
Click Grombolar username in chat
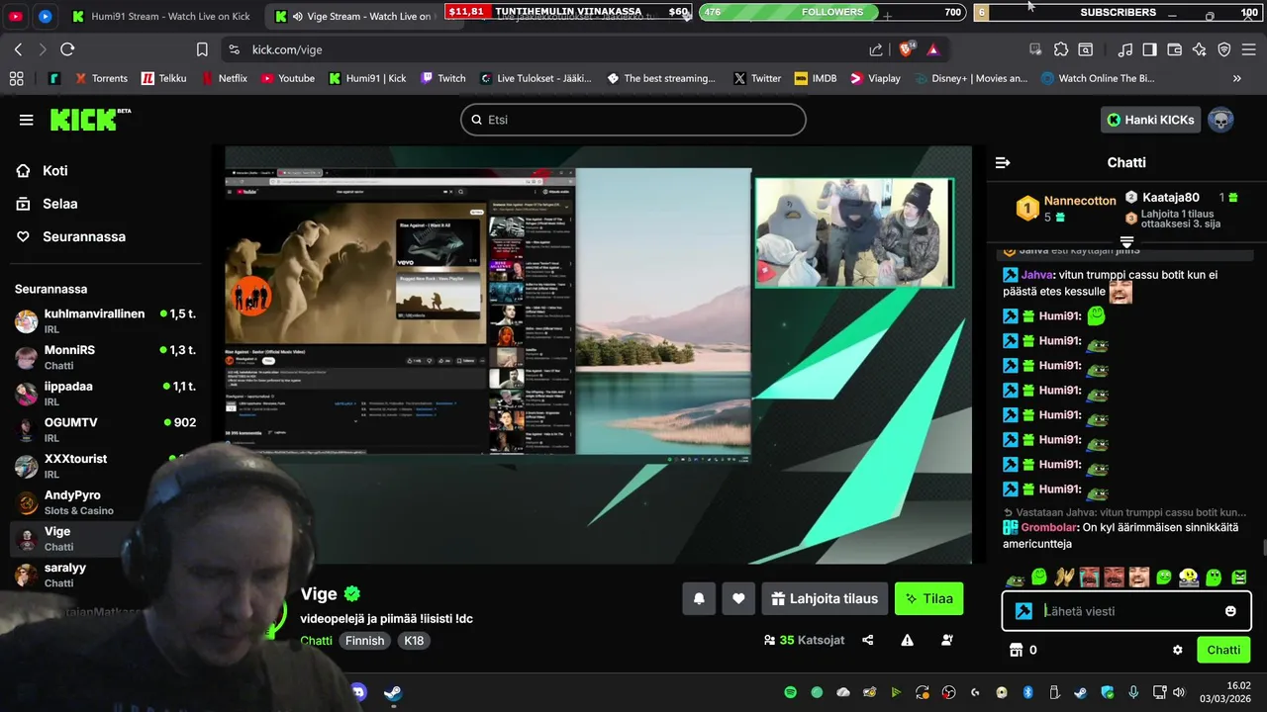pyautogui.click(x=1048, y=527)
